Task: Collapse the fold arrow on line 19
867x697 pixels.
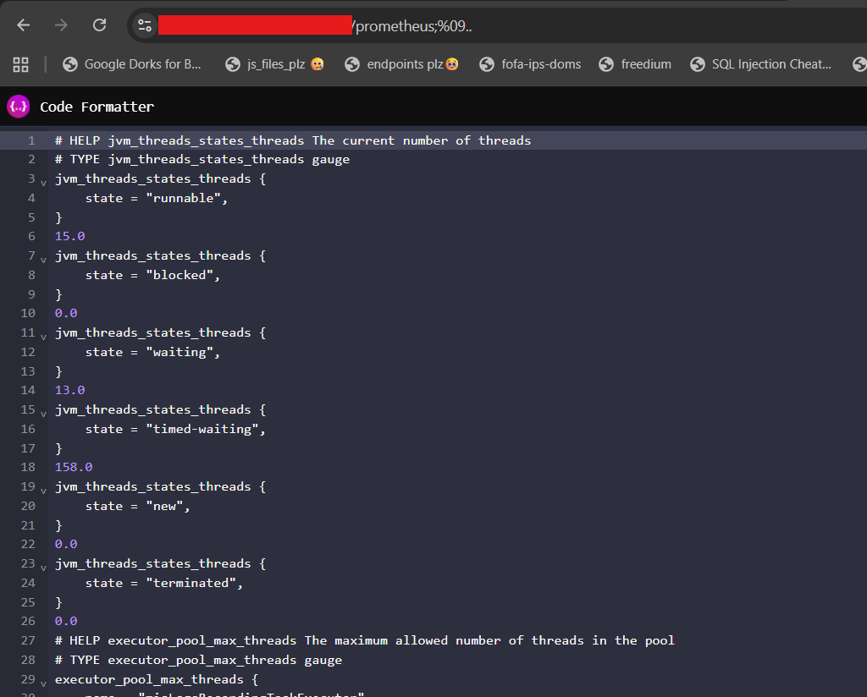Action: (x=44, y=491)
